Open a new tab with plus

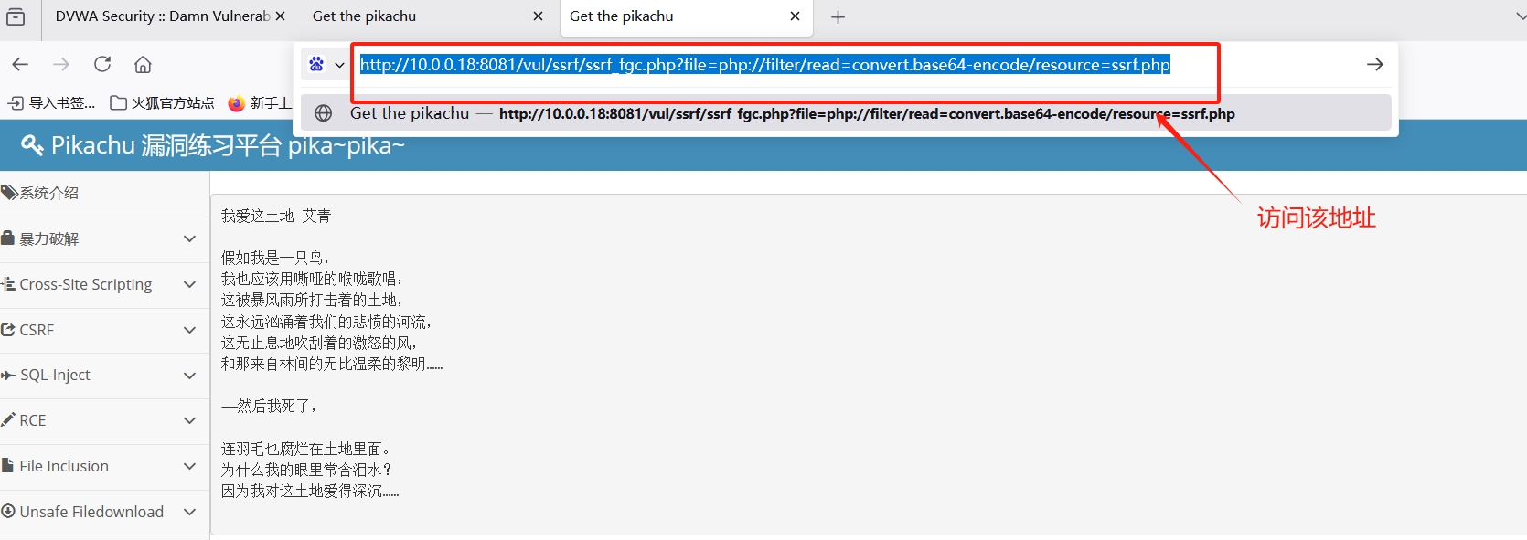pyautogui.click(x=838, y=16)
